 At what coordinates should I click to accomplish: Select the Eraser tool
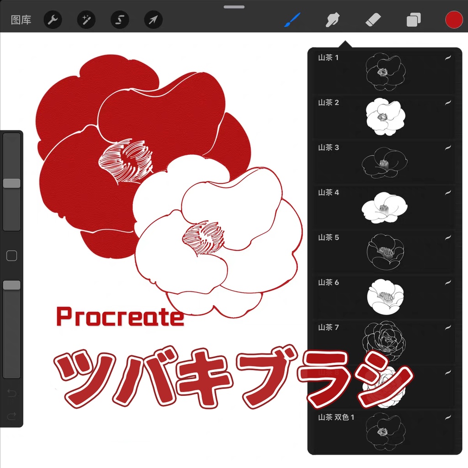point(373,20)
